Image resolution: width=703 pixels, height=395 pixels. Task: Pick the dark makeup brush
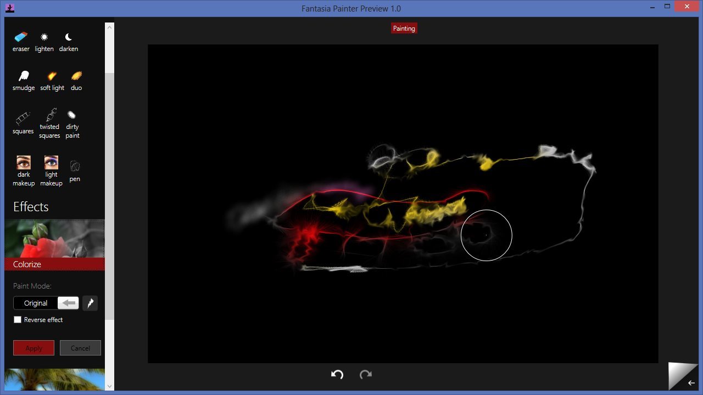24,170
